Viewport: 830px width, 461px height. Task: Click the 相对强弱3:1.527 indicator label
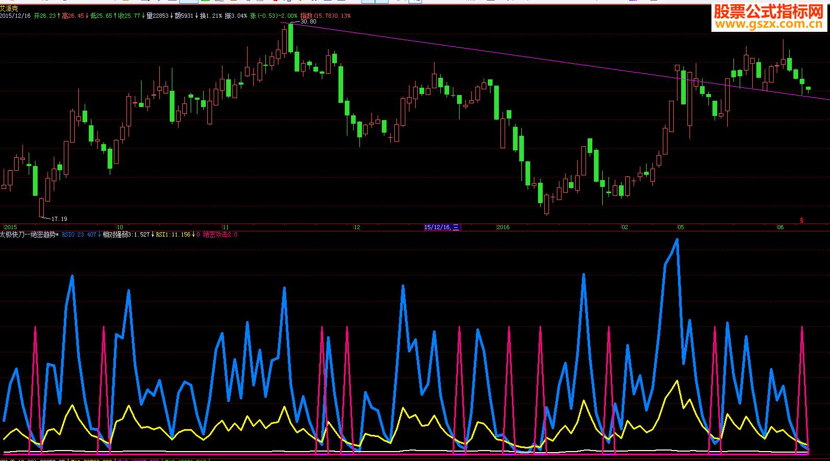pyautogui.click(x=126, y=235)
